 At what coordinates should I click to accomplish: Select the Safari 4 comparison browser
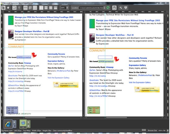pyautogui.click(x=23, y=124)
